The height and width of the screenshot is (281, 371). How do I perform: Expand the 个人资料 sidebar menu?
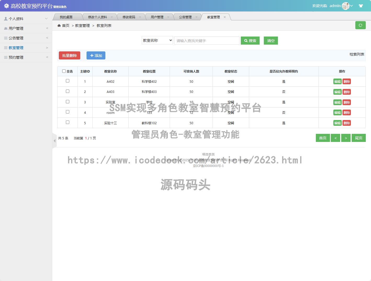[x=26, y=19]
